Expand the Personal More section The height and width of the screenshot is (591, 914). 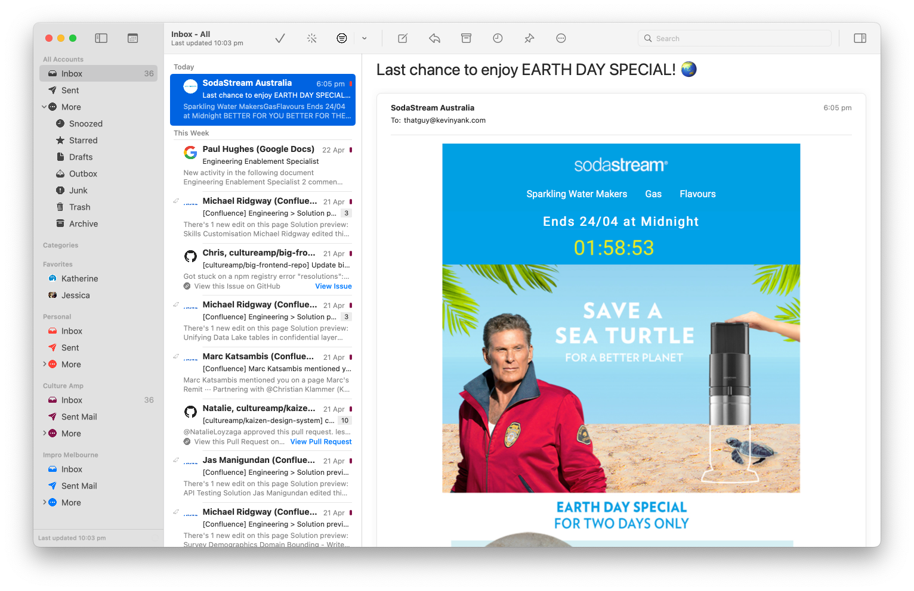coord(44,365)
